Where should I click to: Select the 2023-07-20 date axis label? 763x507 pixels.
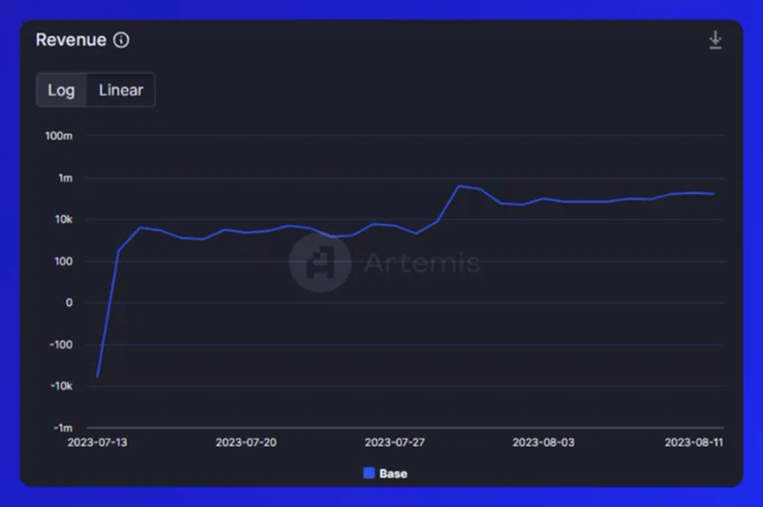click(x=246, y=443)
